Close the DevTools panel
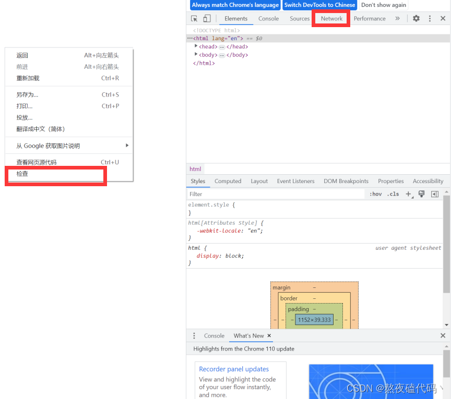The height and width of the screenshot is (399, 451). click(x=443, y=19)
